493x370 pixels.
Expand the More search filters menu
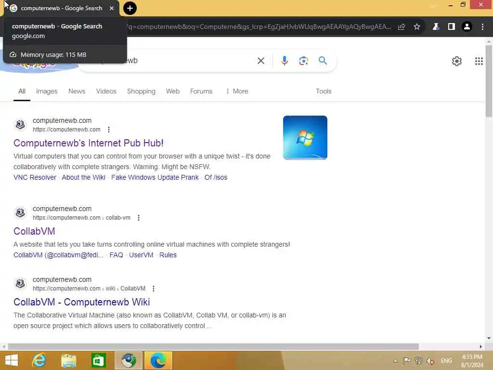tap(237, 91)
